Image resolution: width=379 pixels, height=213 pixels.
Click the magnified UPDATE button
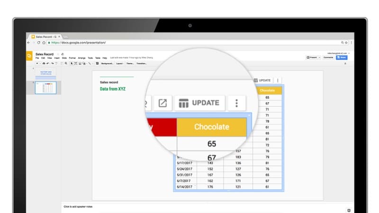coord(199,103)
